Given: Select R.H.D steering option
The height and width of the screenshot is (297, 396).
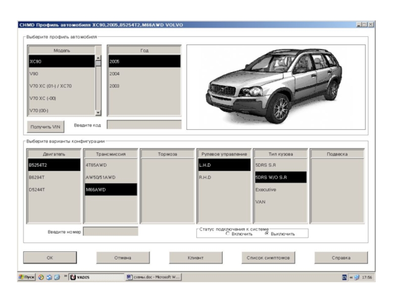Looking at the screenshot, I should pyautogui.click(x=224, y=177).
